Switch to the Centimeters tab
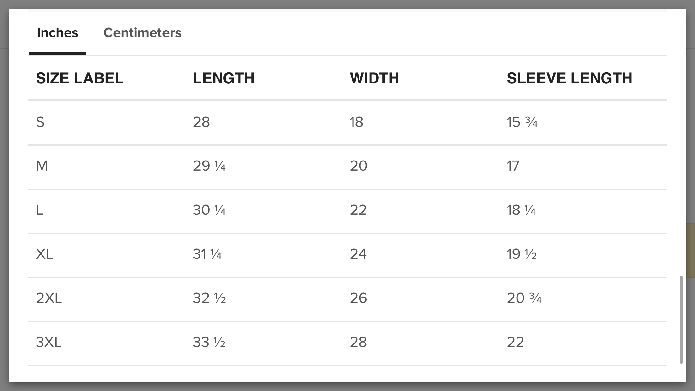This screenshot has height=391, width=695. pyautogui.click(x=142, y=33)
